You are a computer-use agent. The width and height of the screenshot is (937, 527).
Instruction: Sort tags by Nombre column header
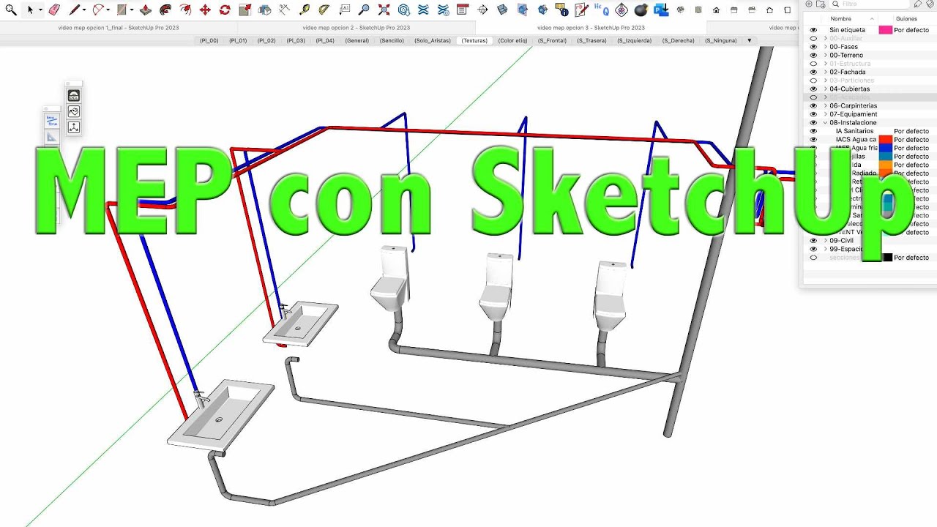pyautogui.click(x=841, y=18)
